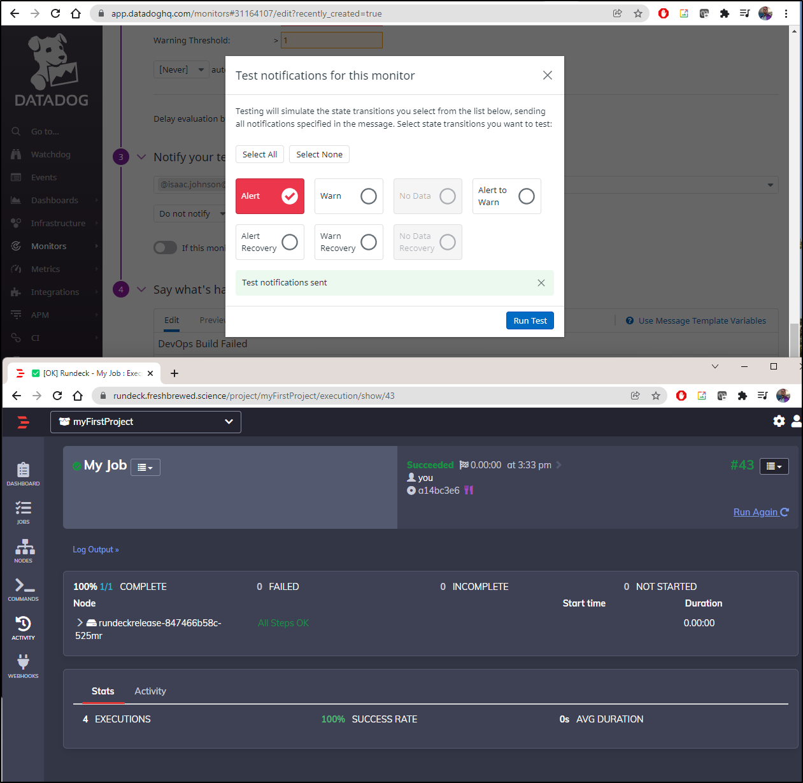Open the execution workflow icon beside a14bc3e6
Image resolution: width=803 pixels, height=783 pixels.
tap(469, 490)
